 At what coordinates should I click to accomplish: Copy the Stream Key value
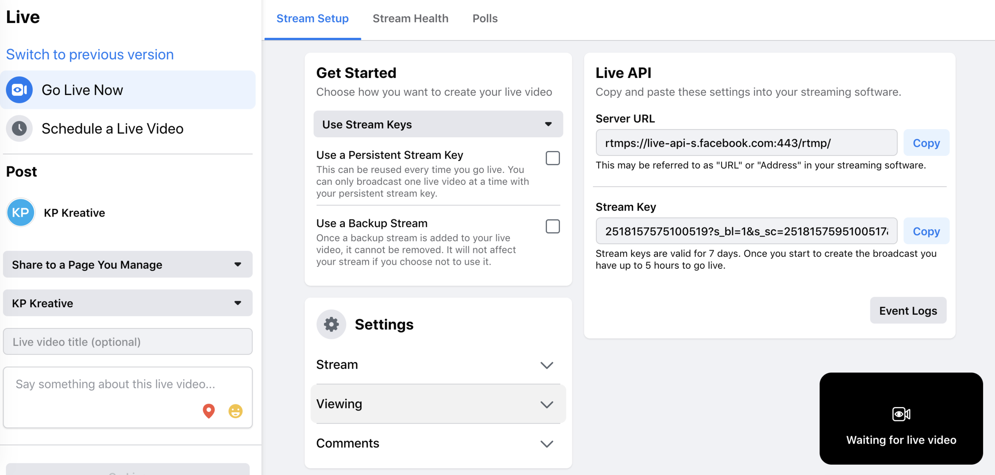coord(926,231)
